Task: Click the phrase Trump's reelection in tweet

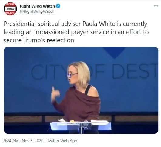Action: (49, 40)
